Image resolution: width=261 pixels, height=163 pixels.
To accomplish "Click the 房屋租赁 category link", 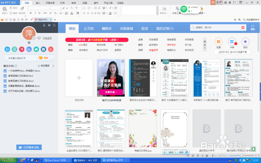I will 153,50.
